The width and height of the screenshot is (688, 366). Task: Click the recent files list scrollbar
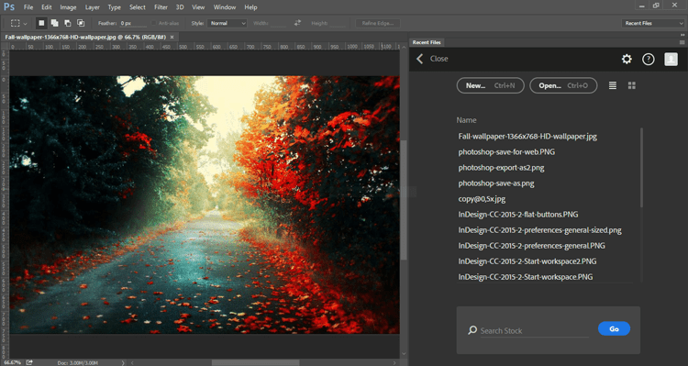click(642, 167)
